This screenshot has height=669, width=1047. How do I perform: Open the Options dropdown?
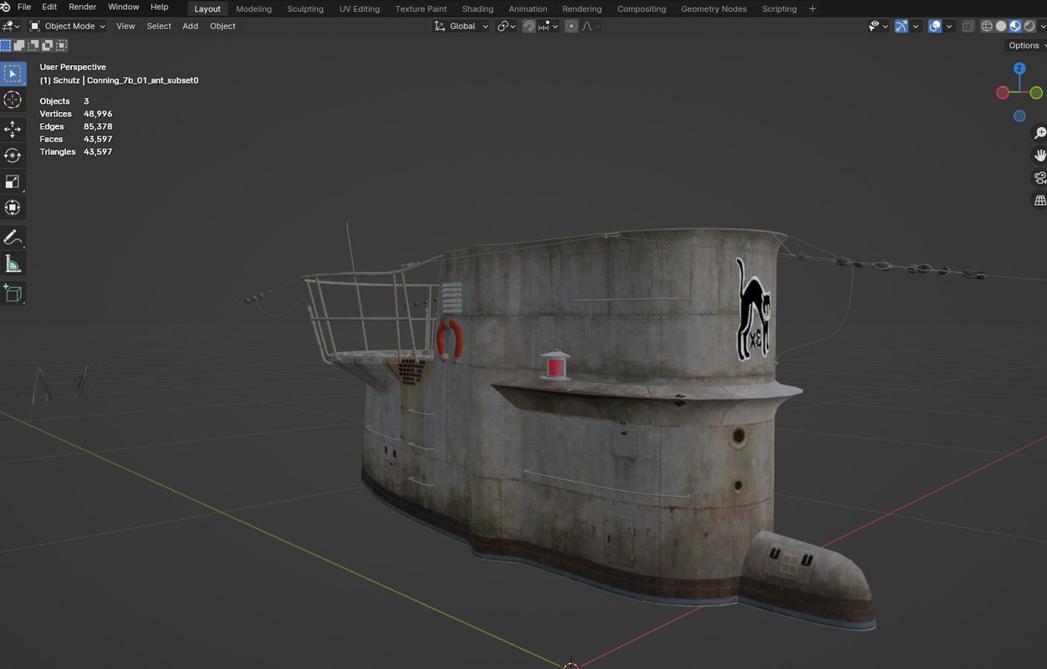click(1025, 45)
